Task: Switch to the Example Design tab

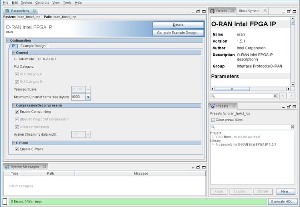Action: click(33, 46)
